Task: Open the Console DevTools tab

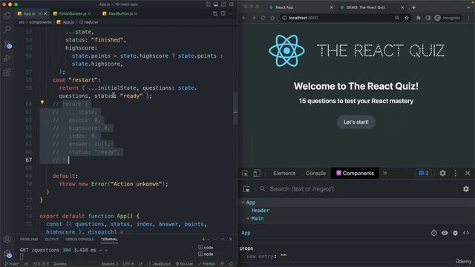Action: pyautogui.click(x=315, y=173)
